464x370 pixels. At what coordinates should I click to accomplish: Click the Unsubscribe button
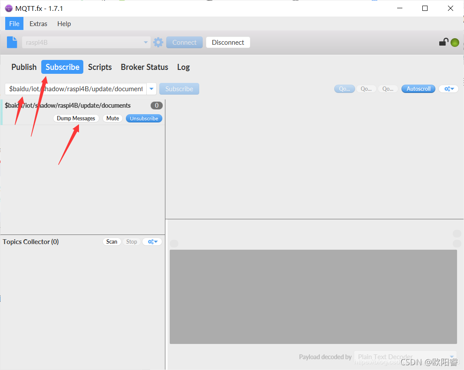tap(144, 119)
